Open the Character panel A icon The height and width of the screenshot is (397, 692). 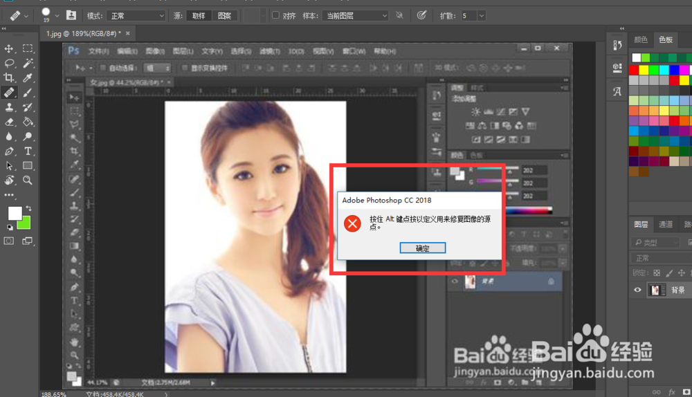click(617, 92)
